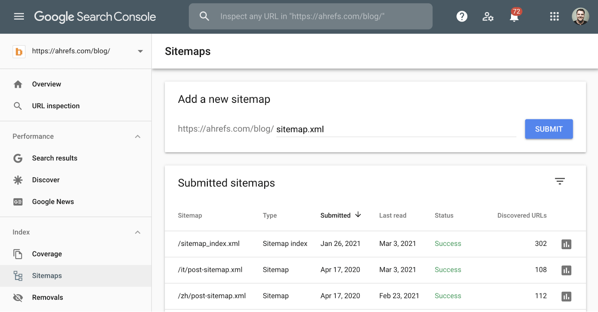View chart for /zh/post-sitemap.xml row

click(566, 297)
